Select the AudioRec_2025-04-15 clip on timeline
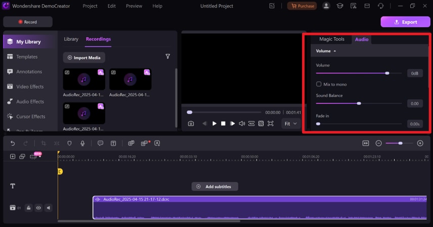 pyautogui.click(x=260, y=207)
